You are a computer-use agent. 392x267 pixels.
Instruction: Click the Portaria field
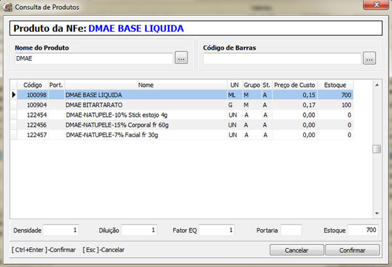pos(291,230)
